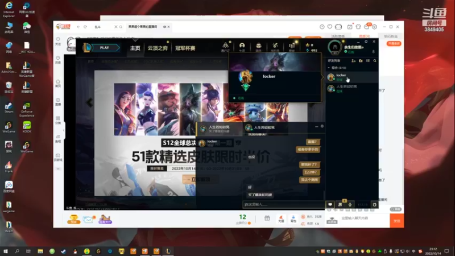Open Douyu history clock icon
This screenshot has width=455, height=256.
coord(322,27)
